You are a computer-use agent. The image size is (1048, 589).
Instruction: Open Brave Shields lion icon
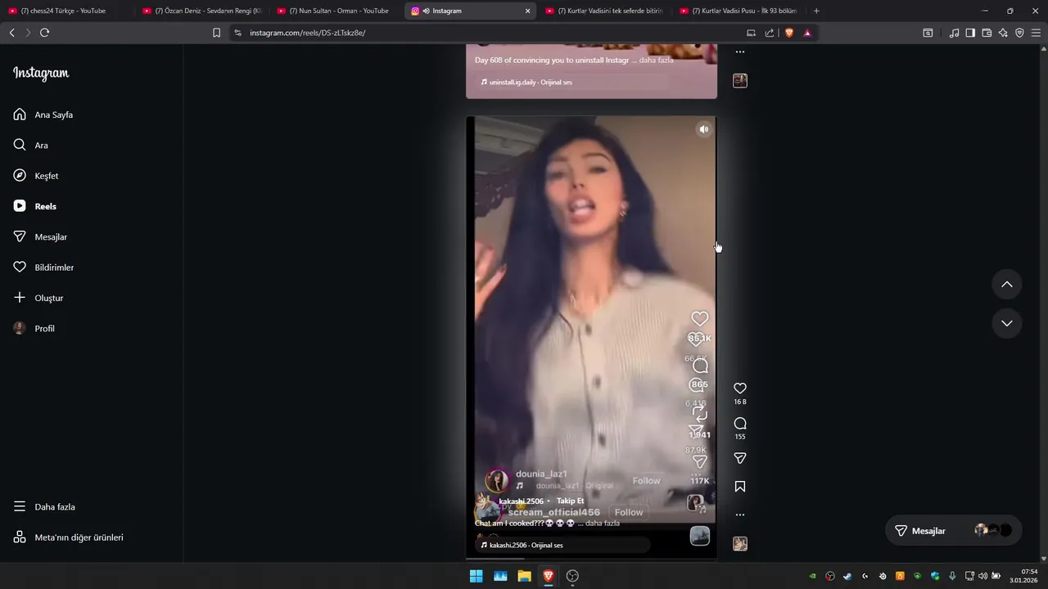(789, 33)
